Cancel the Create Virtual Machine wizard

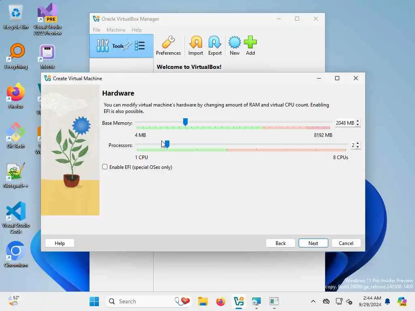pos(346,243)
